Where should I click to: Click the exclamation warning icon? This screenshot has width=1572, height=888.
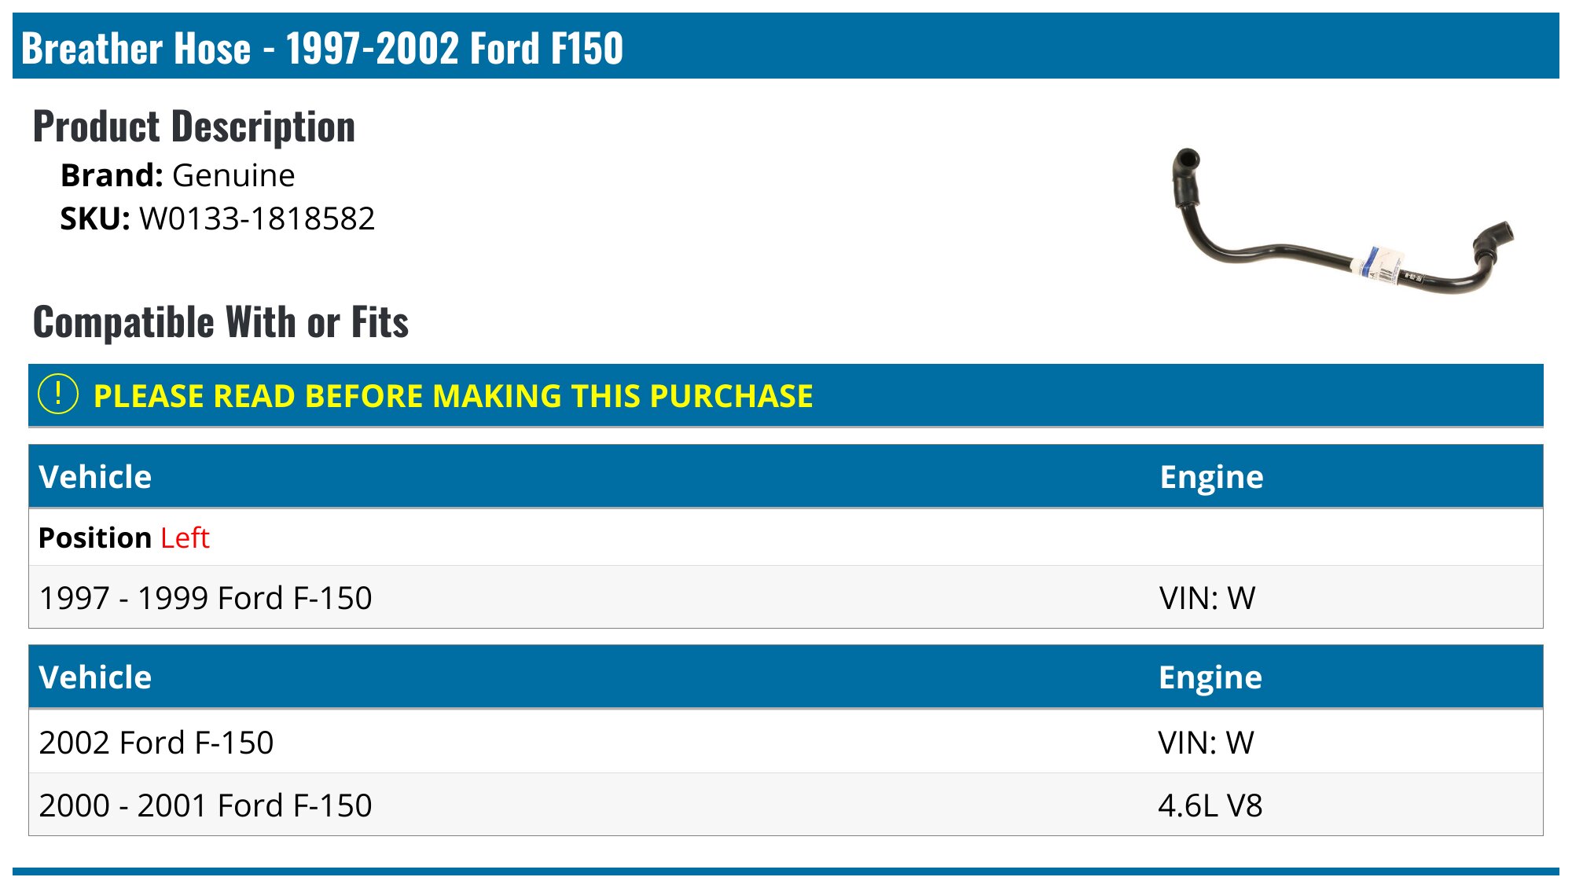(58, 394)
